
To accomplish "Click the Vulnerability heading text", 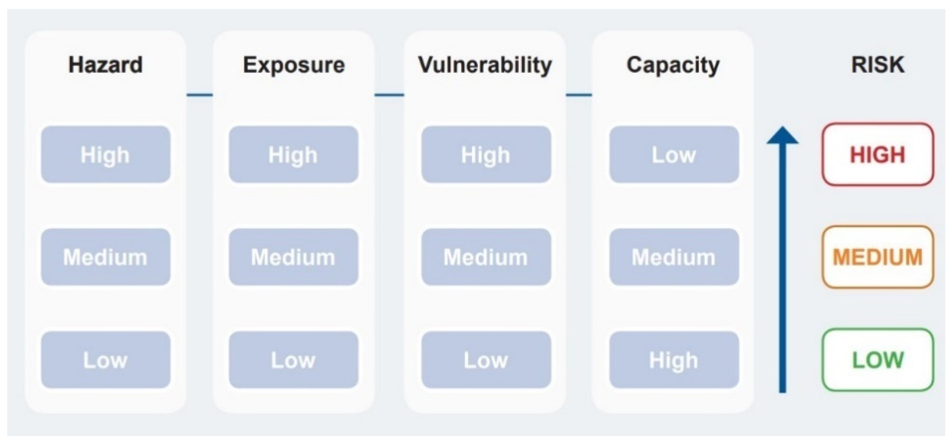I will [485, 65].
